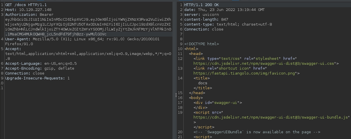Click the server: uvicorn response header
Viewport: 351px width, 139px height.
point(201,15)
